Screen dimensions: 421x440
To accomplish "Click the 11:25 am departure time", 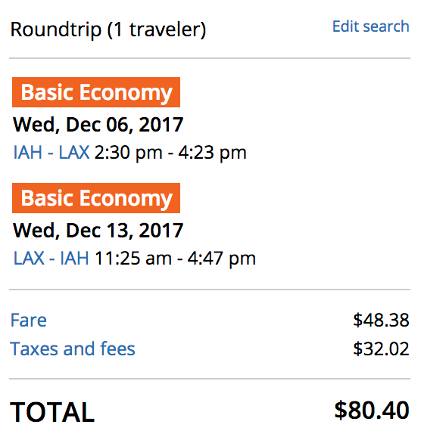I will (133, 259).
